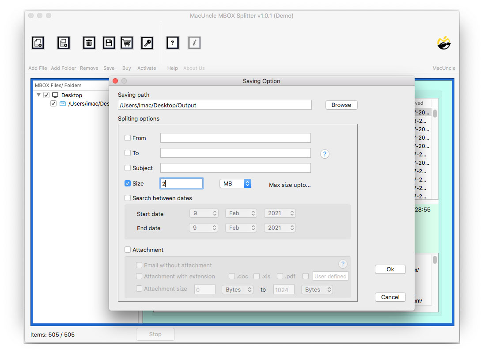The width and height of the screenshot is (484, 353).
Task: Click the About Us info icon
Action: click(194, 42)
